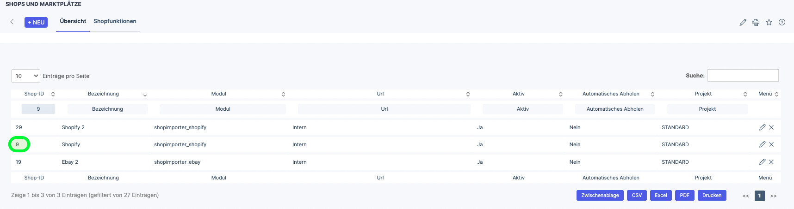This screenshot has height=209, width=794.
Task: Select the Übersicht tab
Action: coord(73,21)
